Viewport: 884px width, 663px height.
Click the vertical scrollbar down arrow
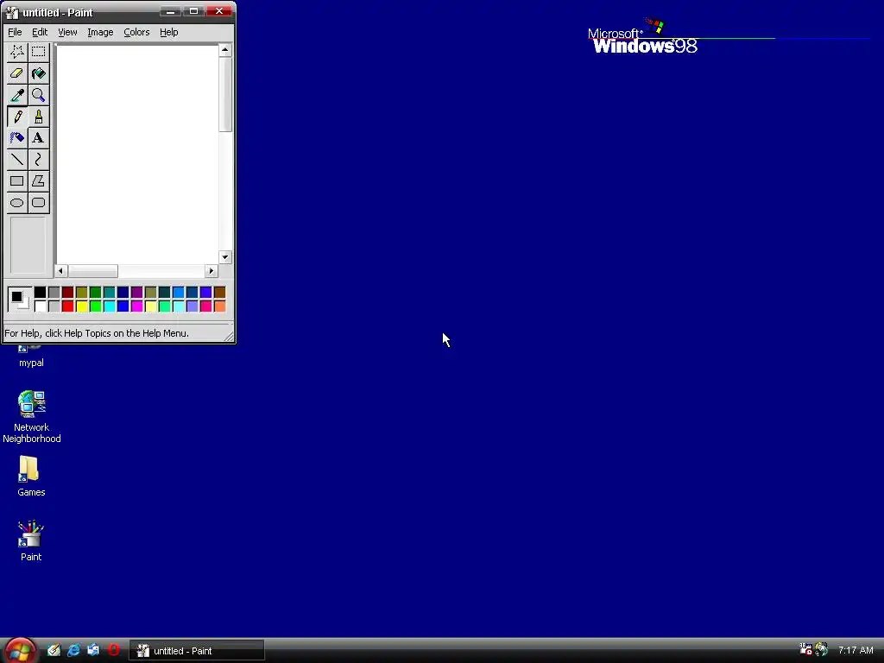click(225, 257)
